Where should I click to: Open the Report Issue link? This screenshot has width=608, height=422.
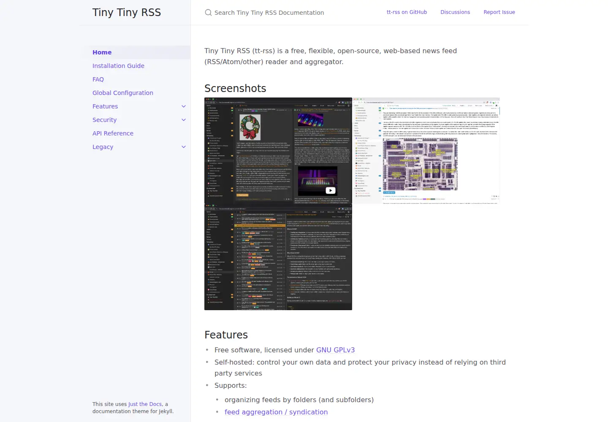(499, 12)
